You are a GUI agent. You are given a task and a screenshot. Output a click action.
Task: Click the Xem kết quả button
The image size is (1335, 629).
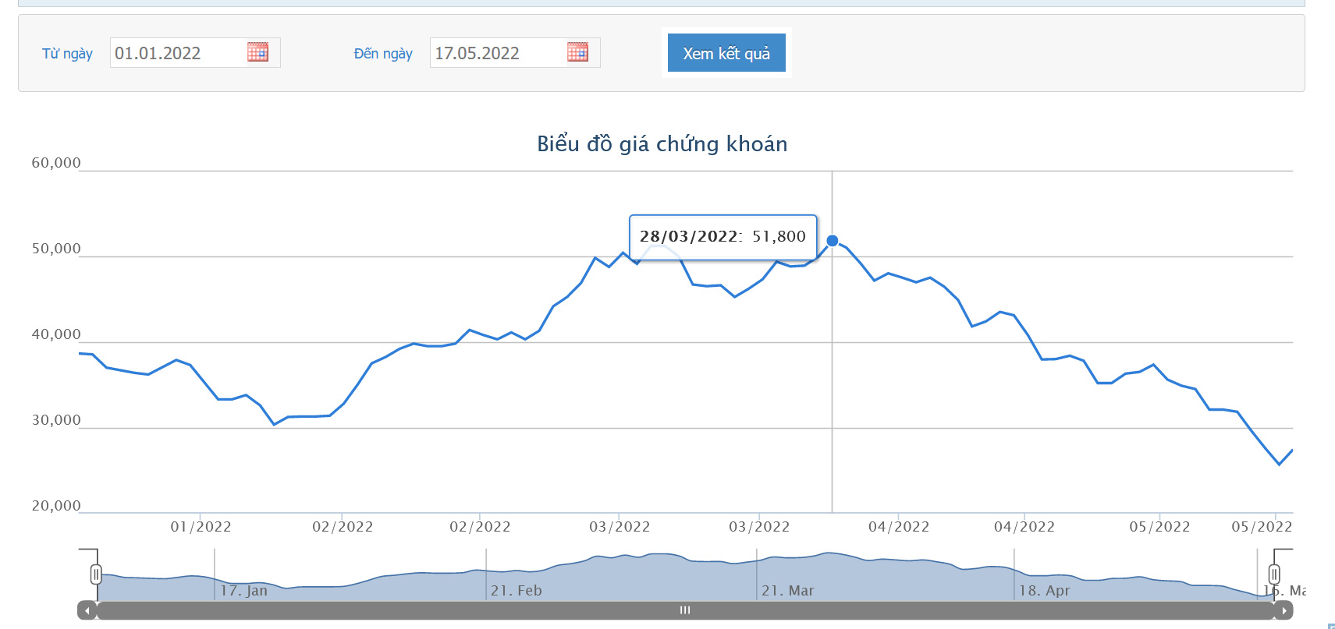click(726, 53)
